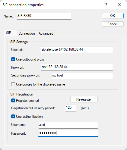Switch to the Connection tab

point(27,33)
